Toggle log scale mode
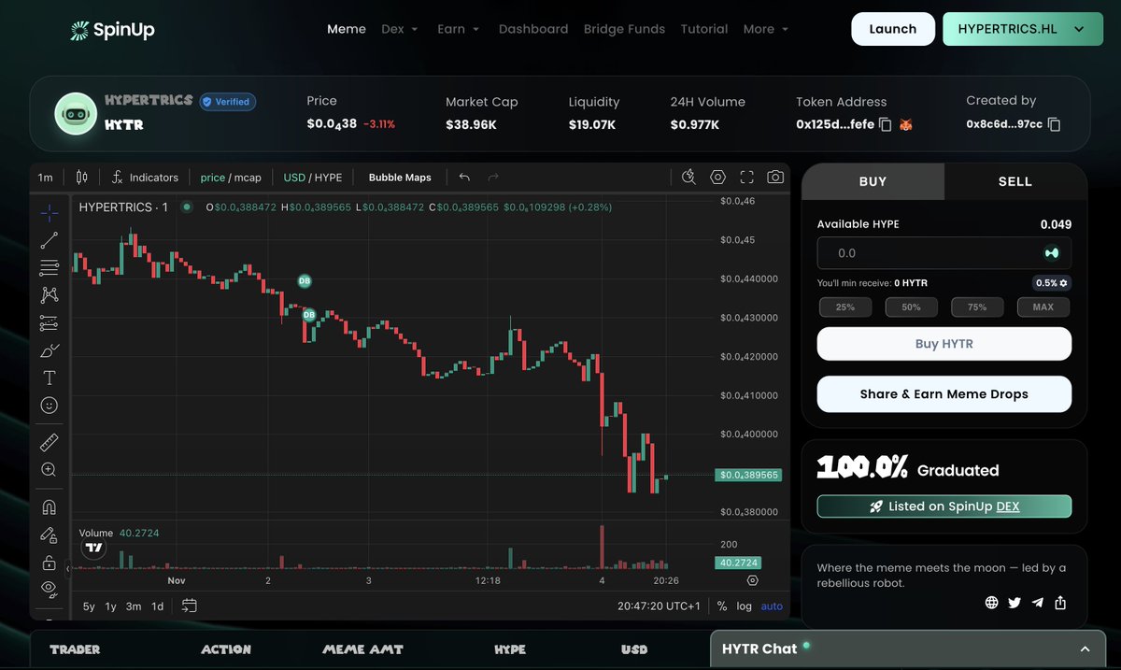1121x670 pixels. click(745, 606)
